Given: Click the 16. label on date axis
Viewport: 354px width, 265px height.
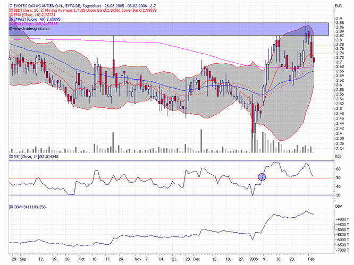Looking at the screenshot, I should [x=279, y=259].
